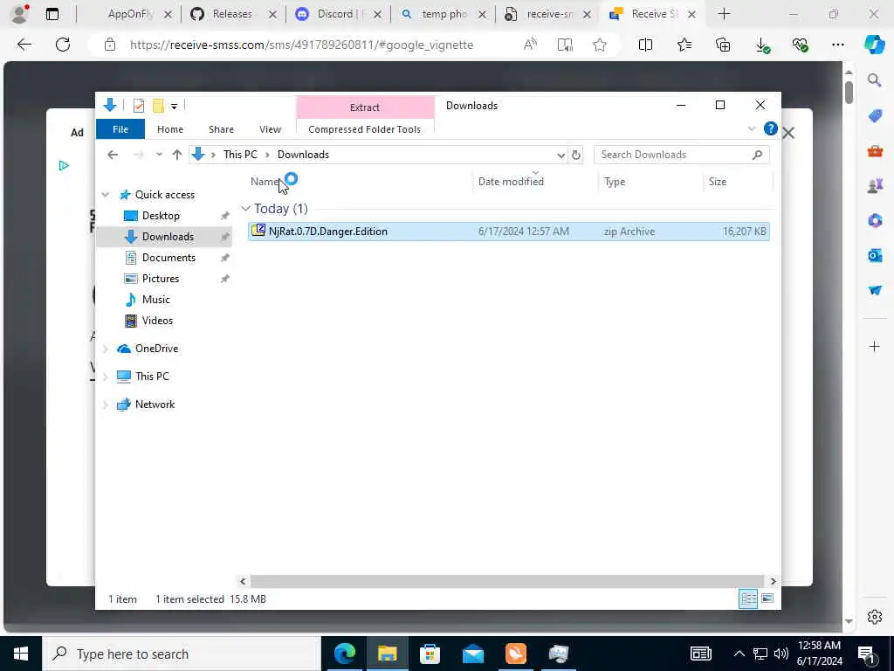
Task: Open Edge sidebar settings gear
Action: (875, 617)
